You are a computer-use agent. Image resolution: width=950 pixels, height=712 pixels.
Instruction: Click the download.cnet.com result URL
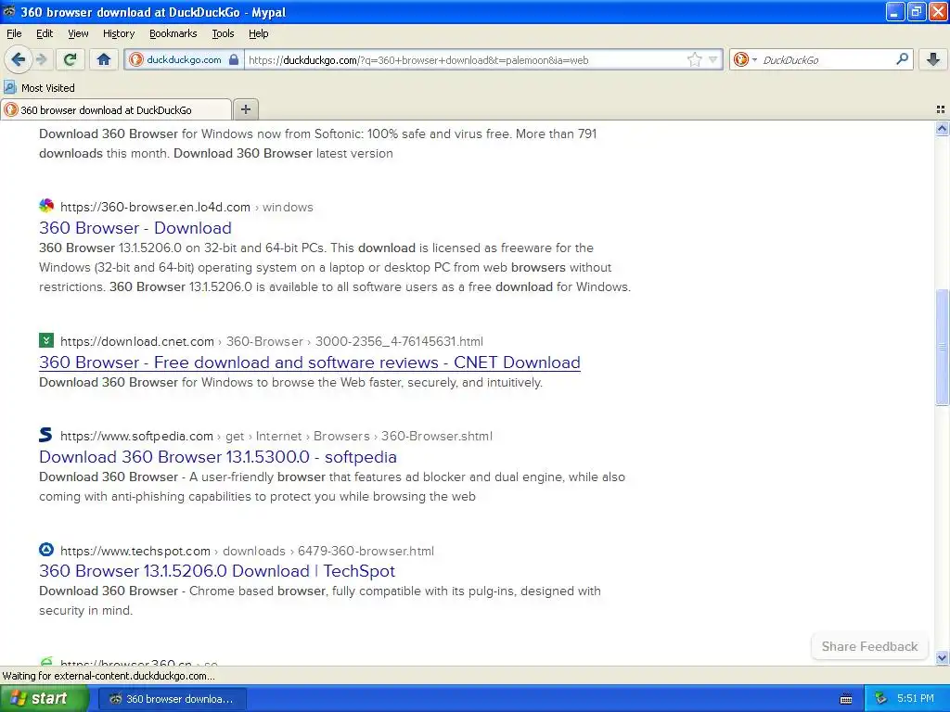272,341
